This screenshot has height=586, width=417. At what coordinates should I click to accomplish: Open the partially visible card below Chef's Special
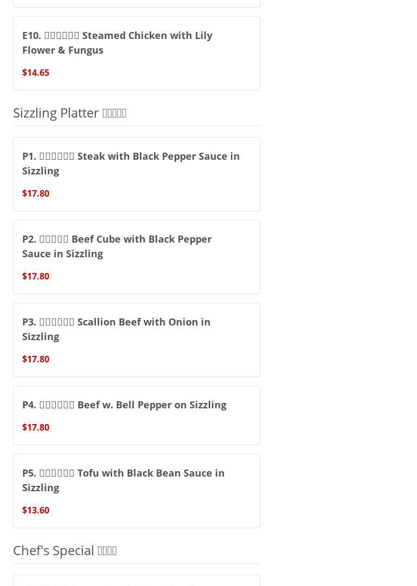136,581
